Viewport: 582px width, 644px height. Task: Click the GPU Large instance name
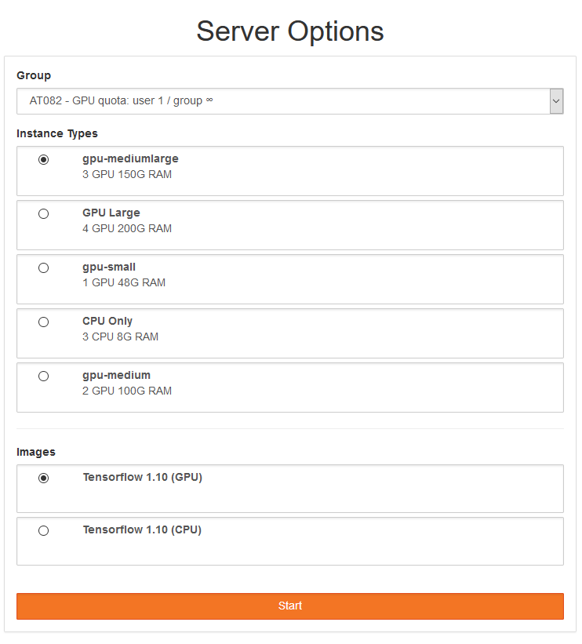[111, 213]
